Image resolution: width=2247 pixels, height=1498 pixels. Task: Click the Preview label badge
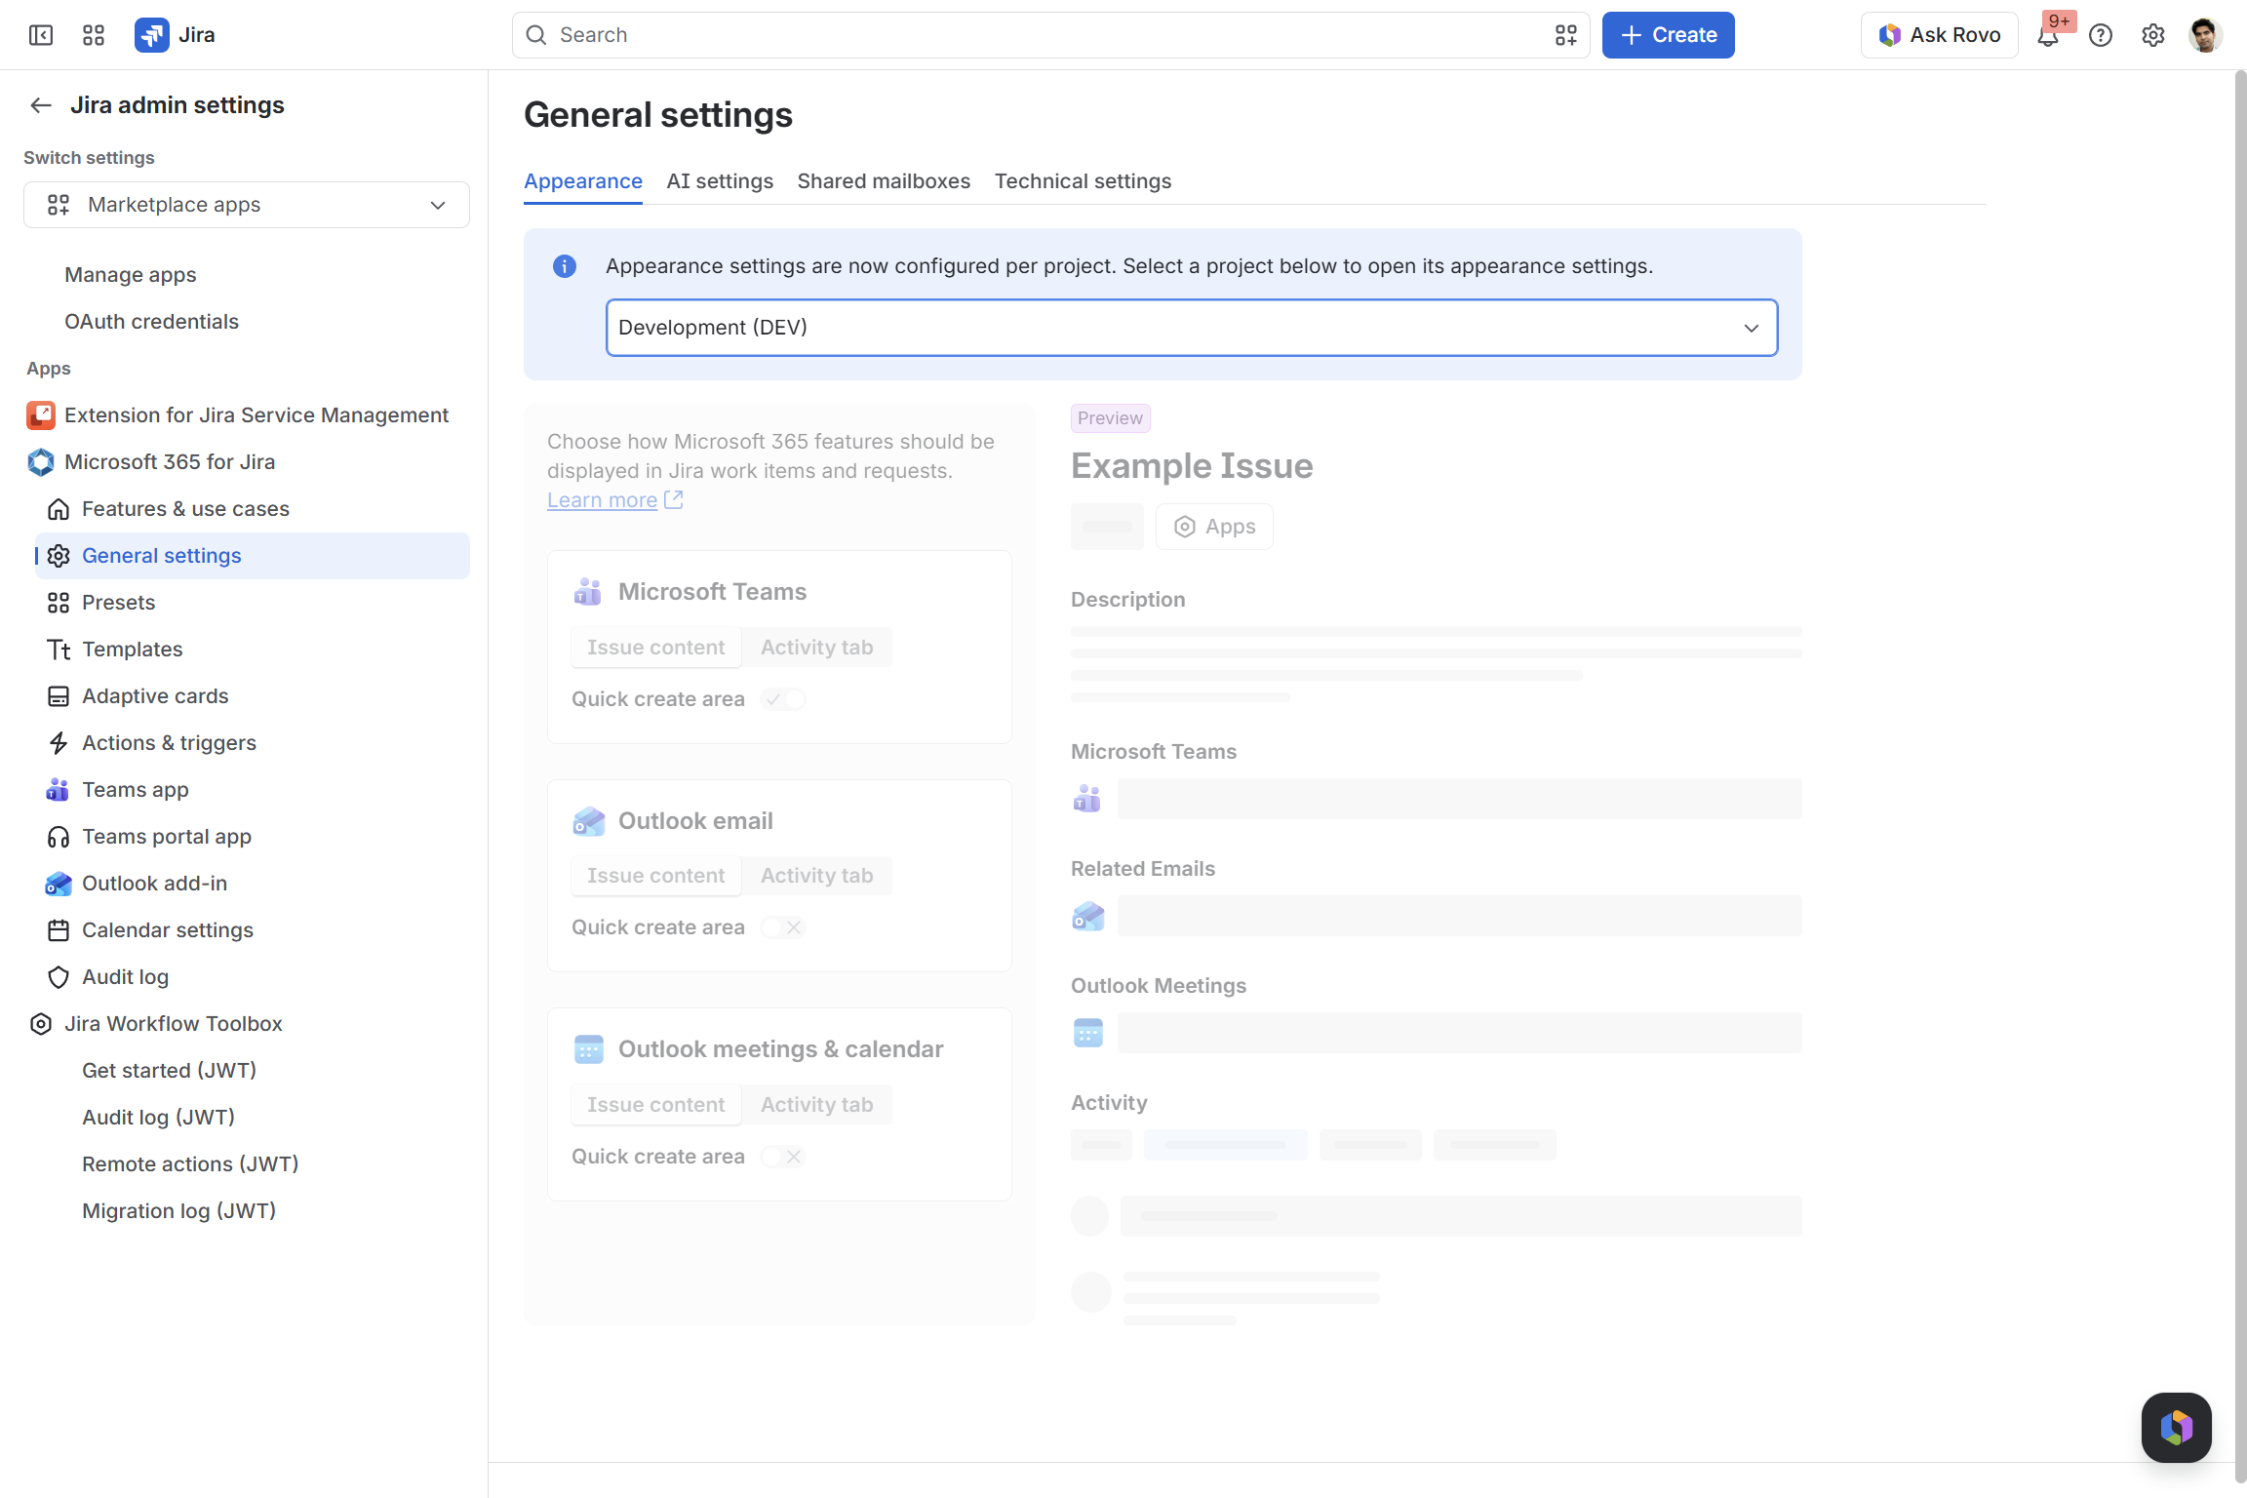(x=1110, y=418)
